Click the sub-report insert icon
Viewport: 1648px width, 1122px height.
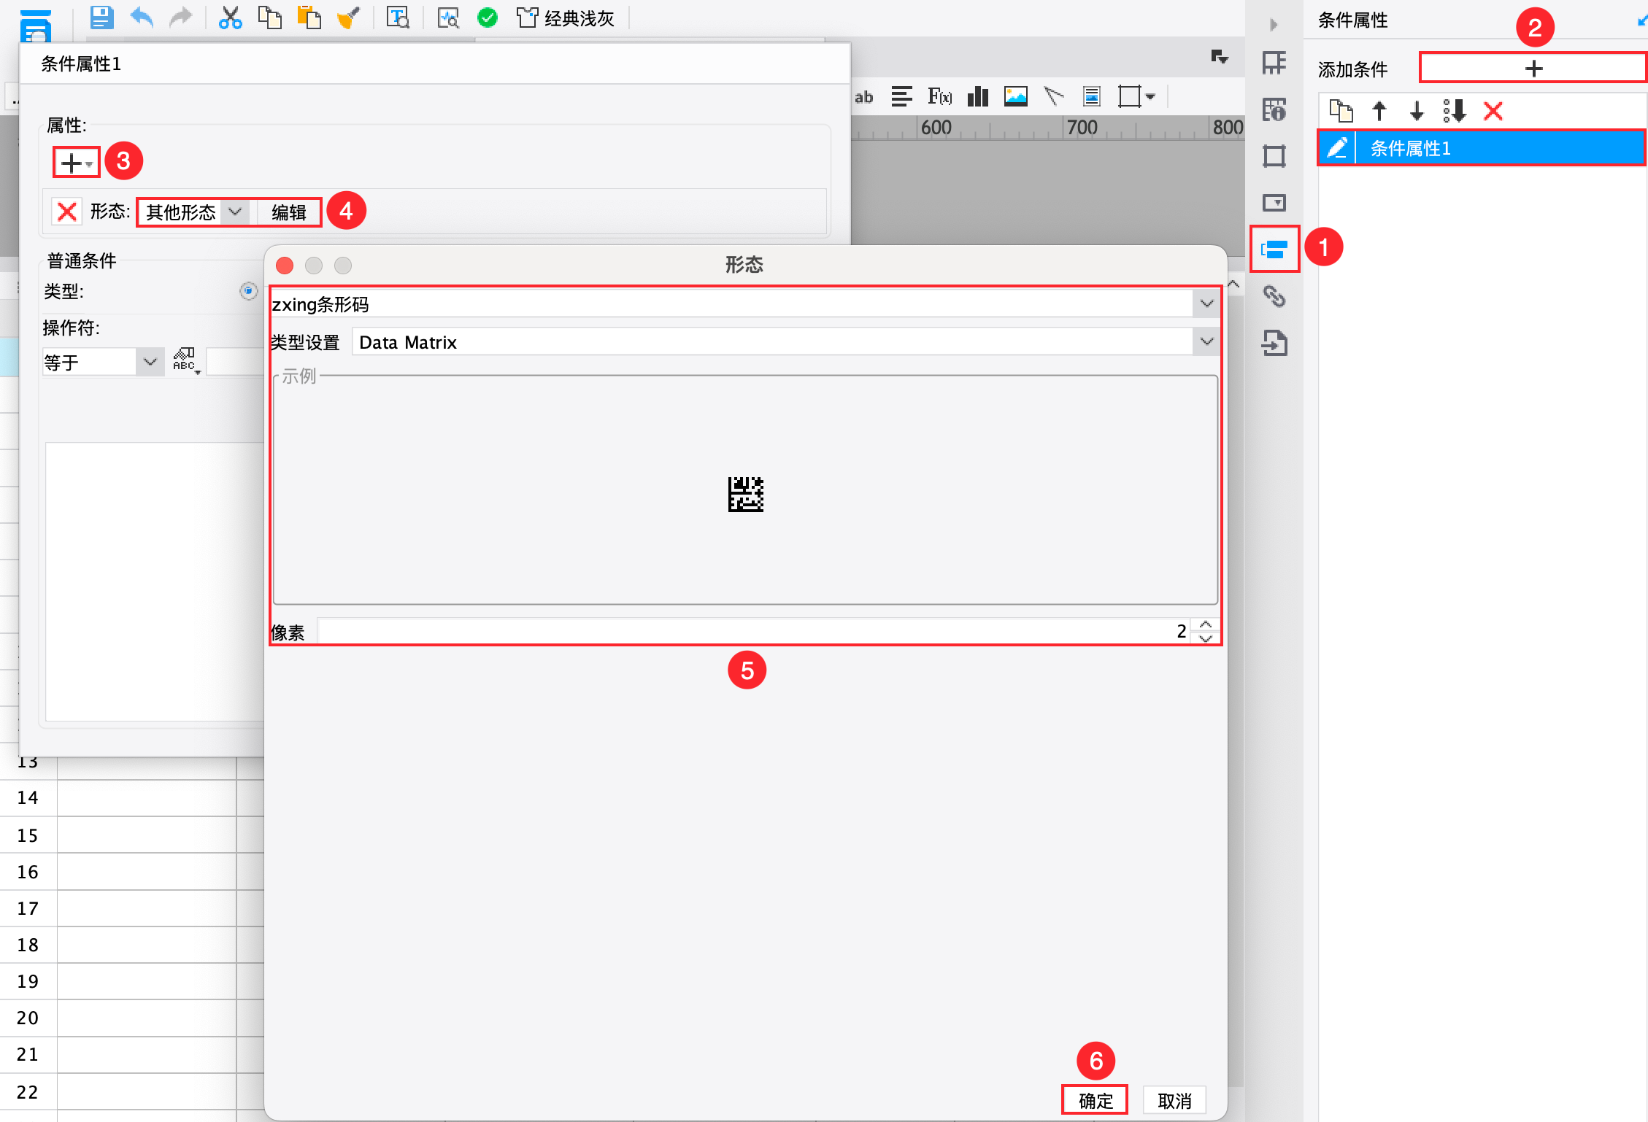tap(1092, 96)
